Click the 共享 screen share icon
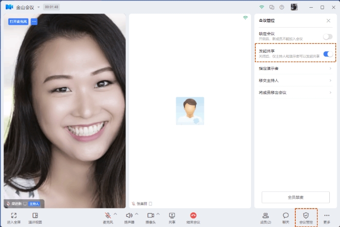 coord(172,215)
